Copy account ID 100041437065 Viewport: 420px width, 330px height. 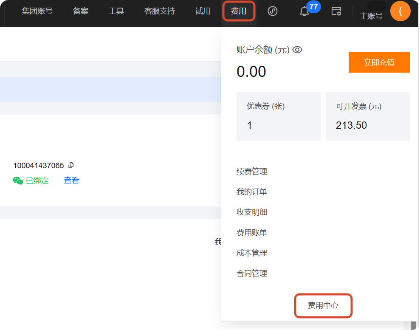click(x=71, y=165)
